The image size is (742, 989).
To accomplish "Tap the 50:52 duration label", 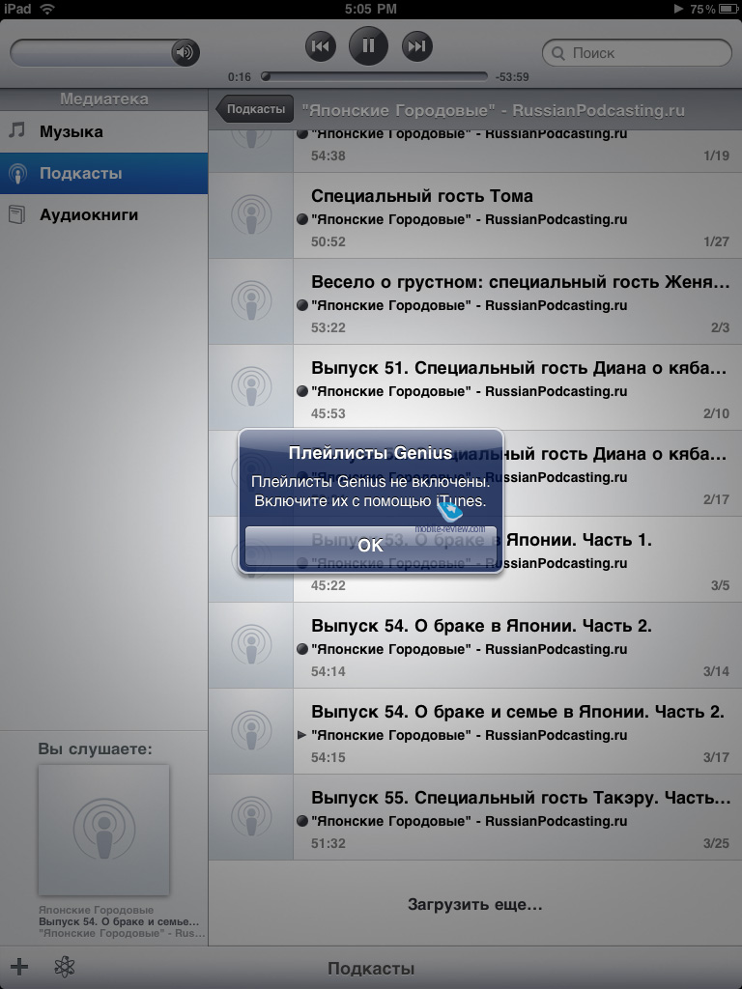I will [x=328, y=241].
